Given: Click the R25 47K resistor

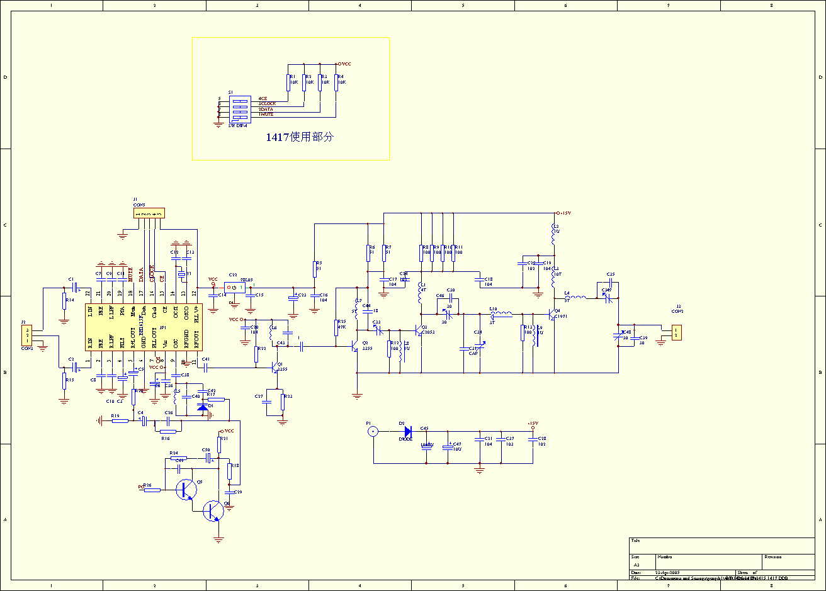Looking at the screenshot, I should click(x=337, y=328).
